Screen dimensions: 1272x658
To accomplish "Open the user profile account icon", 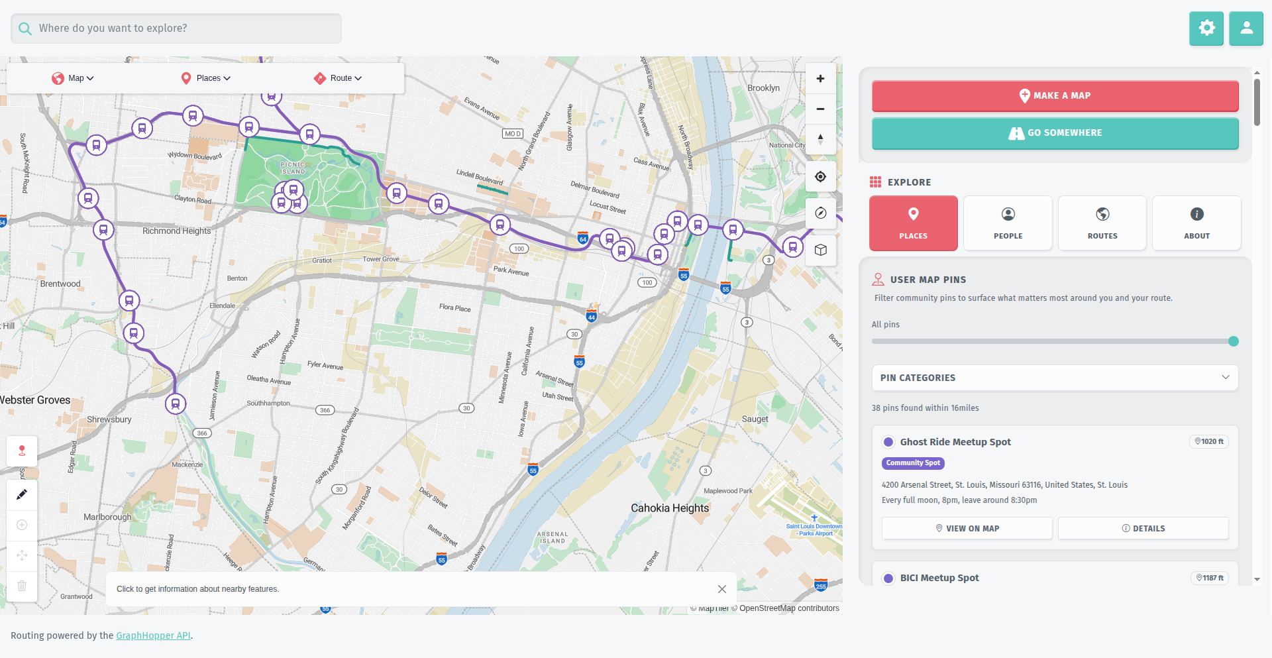I will pos(1245,28).
